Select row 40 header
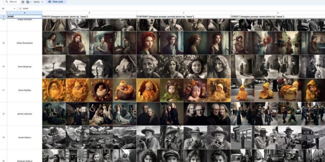 pyautogui.click(x=3, y=67)
